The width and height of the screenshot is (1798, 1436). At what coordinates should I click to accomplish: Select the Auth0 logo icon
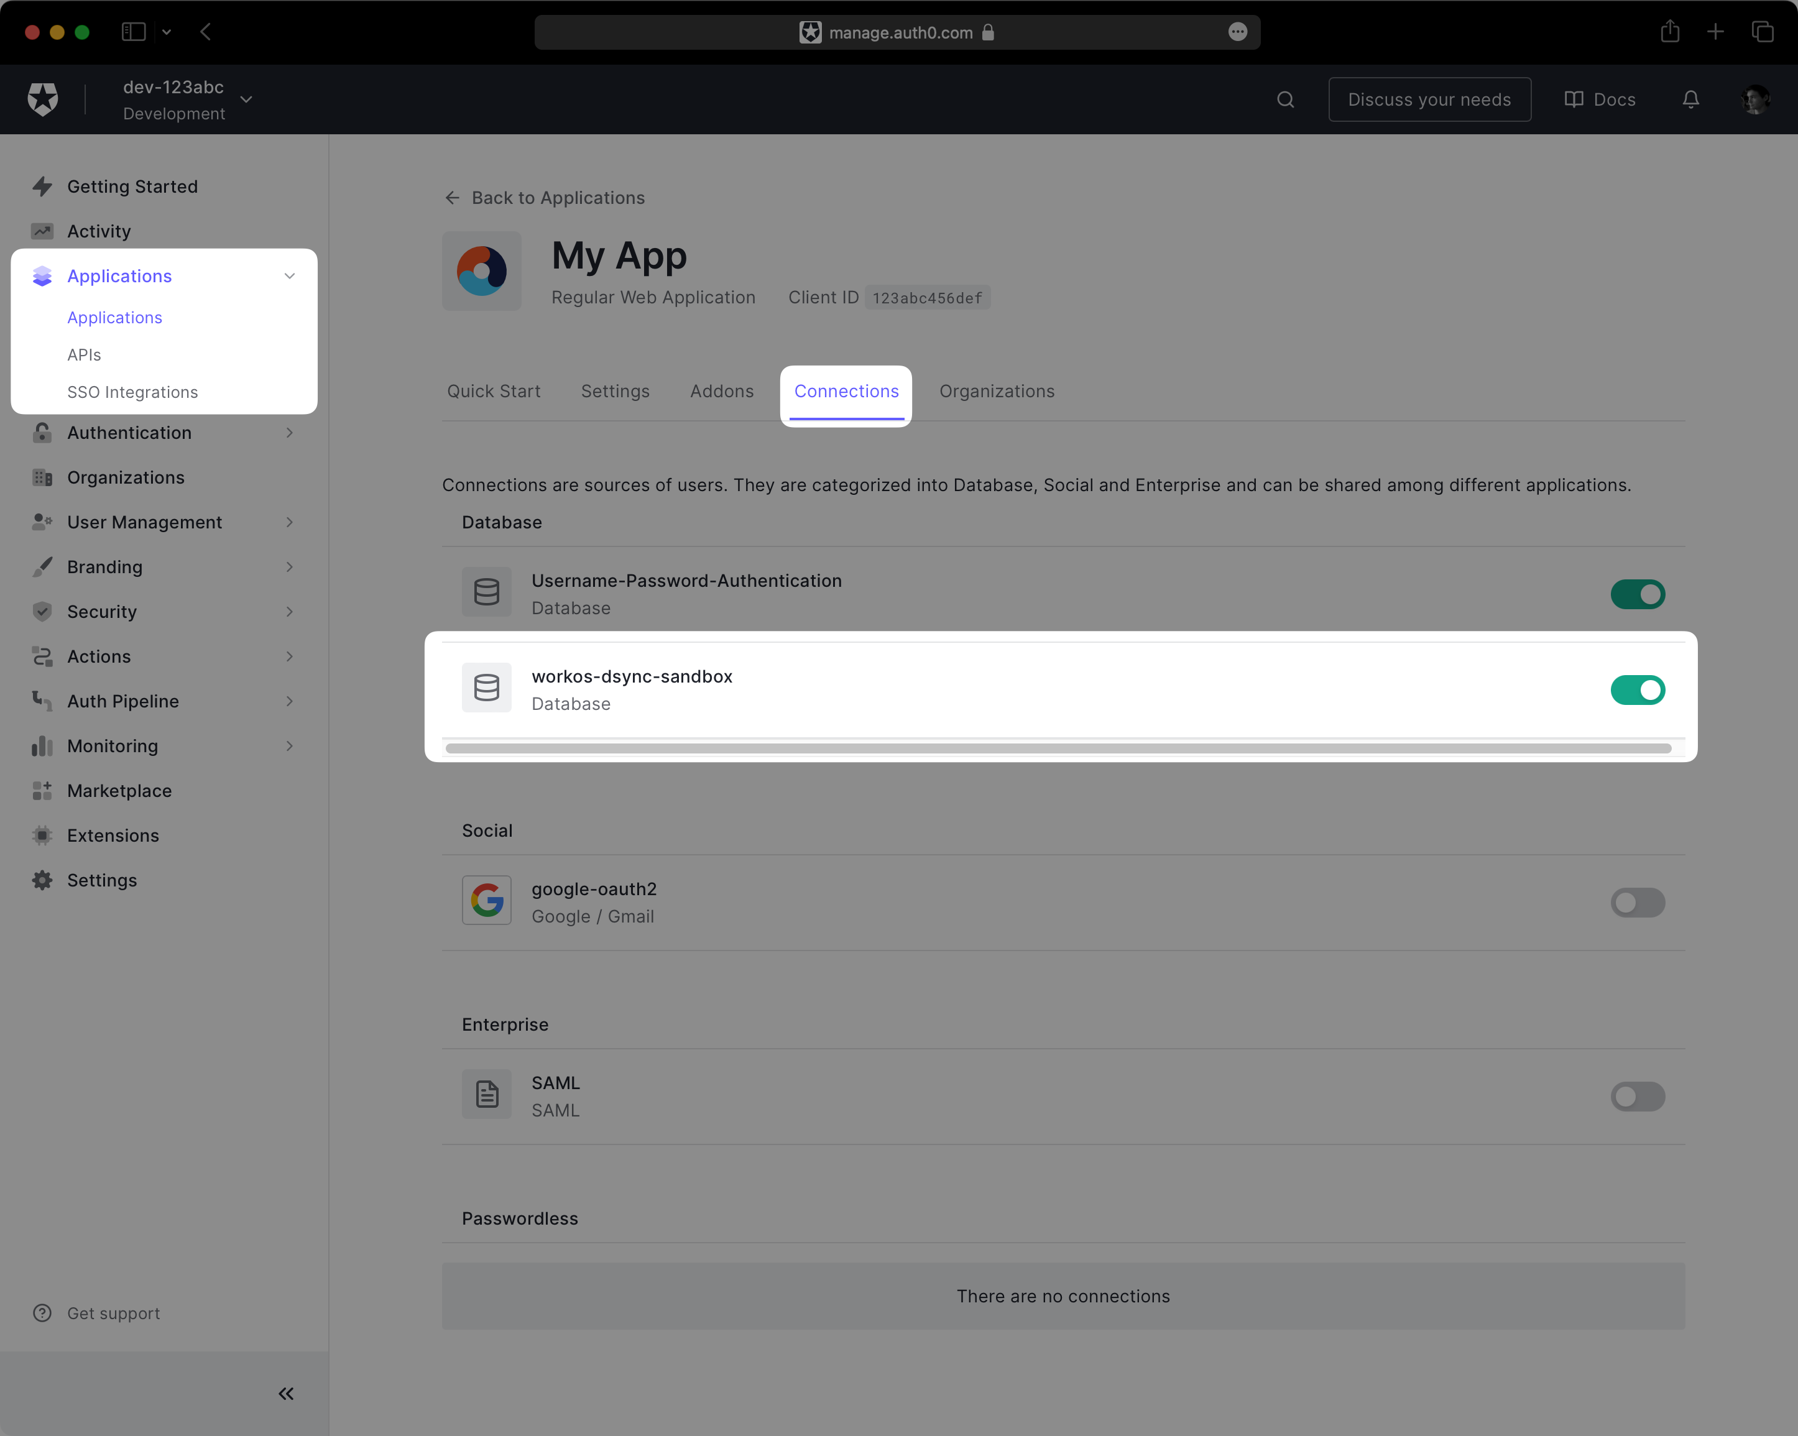42,98
